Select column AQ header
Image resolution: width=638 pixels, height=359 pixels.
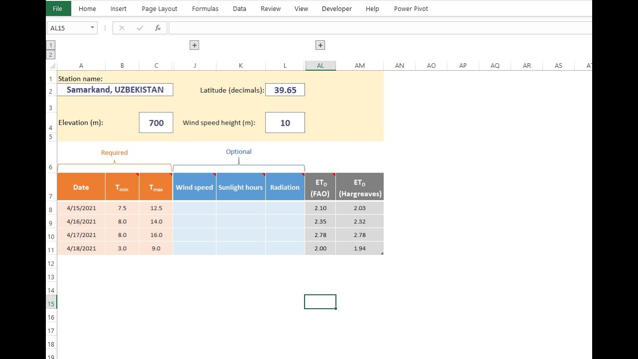coord(495,65)
